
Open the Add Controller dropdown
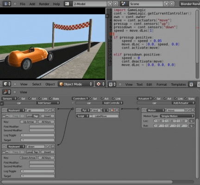point(112,103)
